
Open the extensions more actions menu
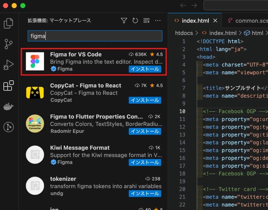tap(157, 20)
